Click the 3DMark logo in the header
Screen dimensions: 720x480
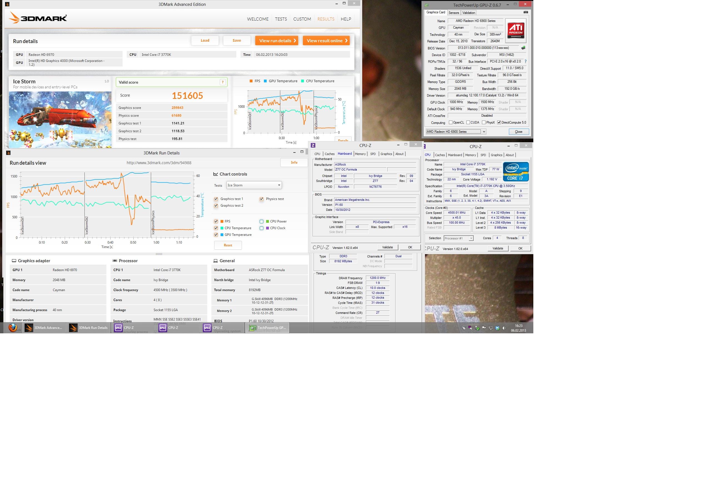tap(38, 18)
